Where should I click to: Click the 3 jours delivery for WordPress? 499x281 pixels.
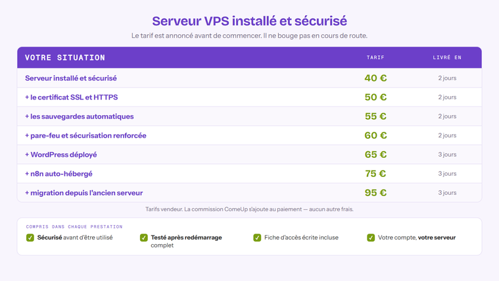(x=447, y=155)
